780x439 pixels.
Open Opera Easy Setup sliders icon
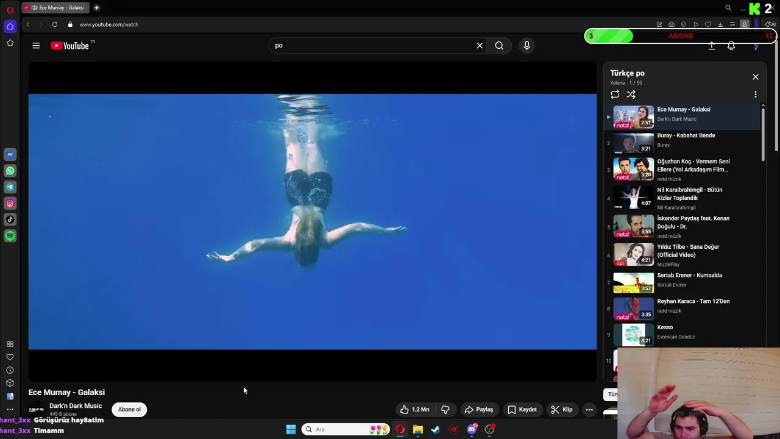click(x=732, y=24)
